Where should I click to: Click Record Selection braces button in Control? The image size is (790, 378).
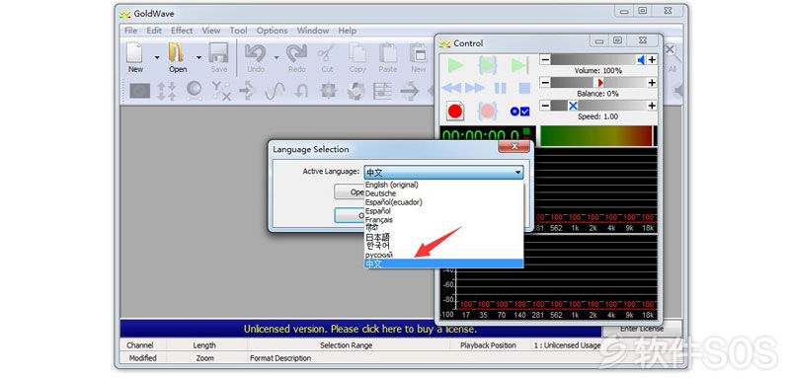[x=488, y=112]
